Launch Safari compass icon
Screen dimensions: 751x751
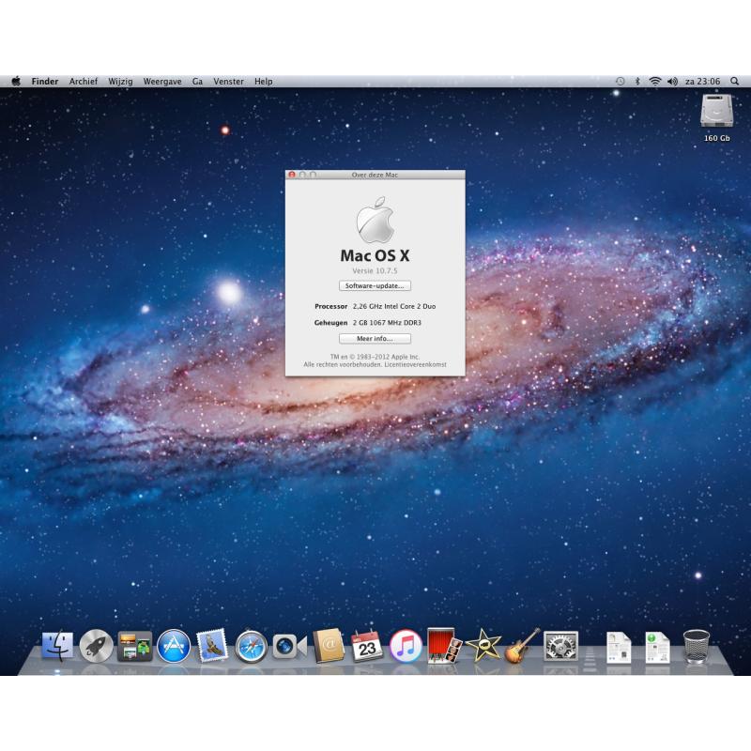coord(251,647)
